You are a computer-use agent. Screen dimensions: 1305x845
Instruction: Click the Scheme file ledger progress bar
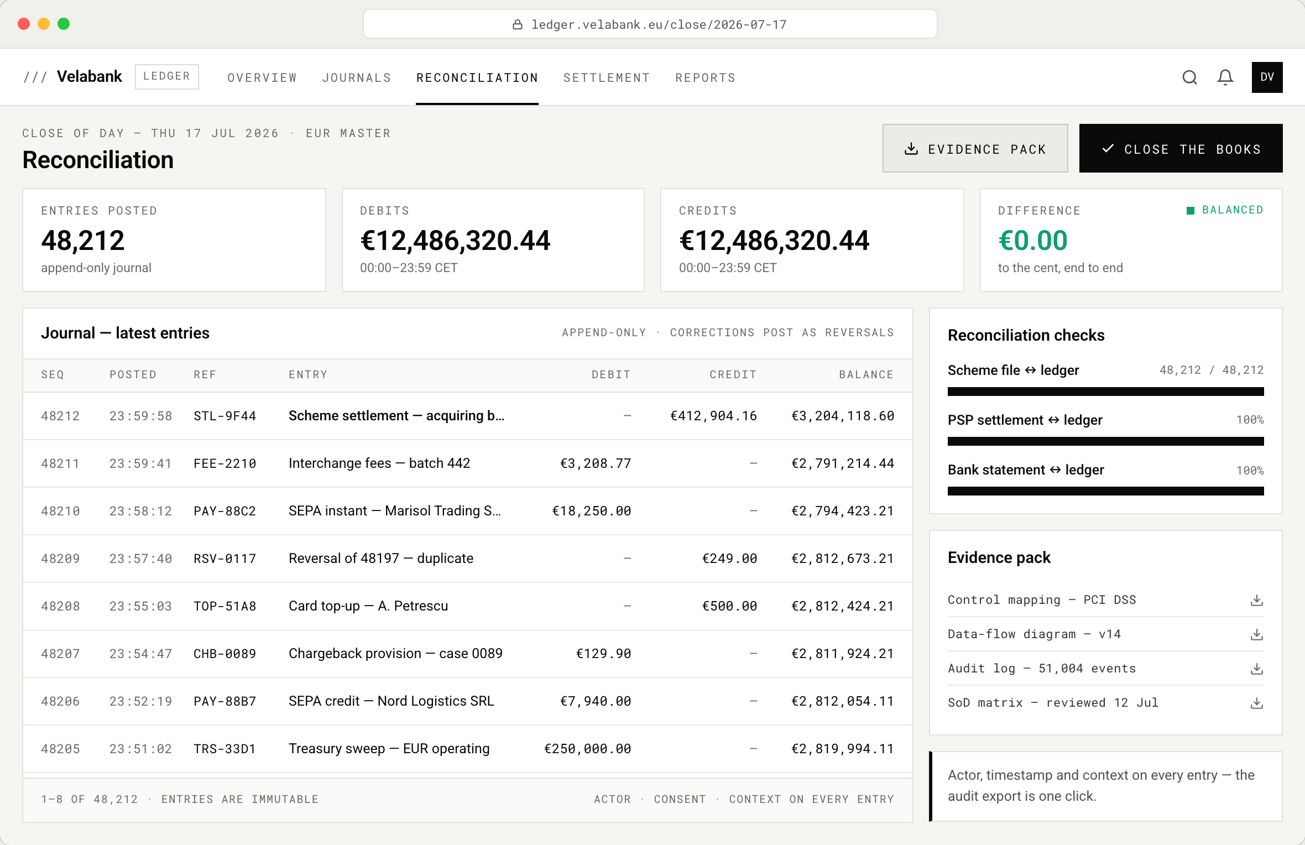click(1105, 392)
